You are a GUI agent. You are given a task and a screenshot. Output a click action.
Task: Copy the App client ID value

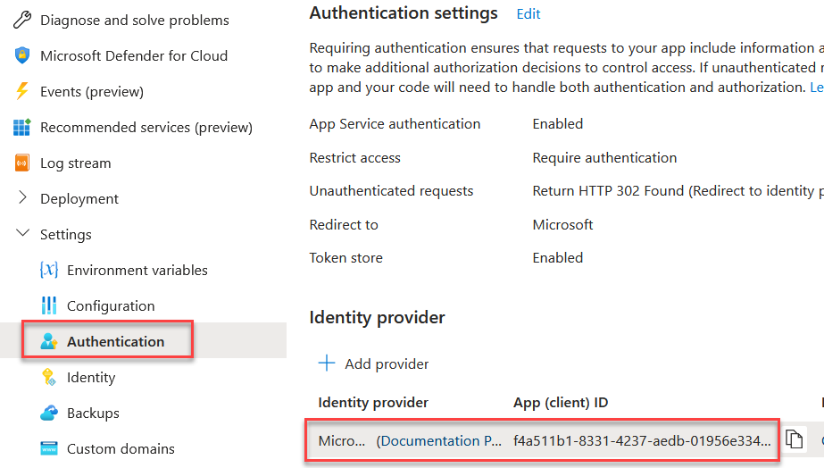pyautogui.click(x=794, y=439)
